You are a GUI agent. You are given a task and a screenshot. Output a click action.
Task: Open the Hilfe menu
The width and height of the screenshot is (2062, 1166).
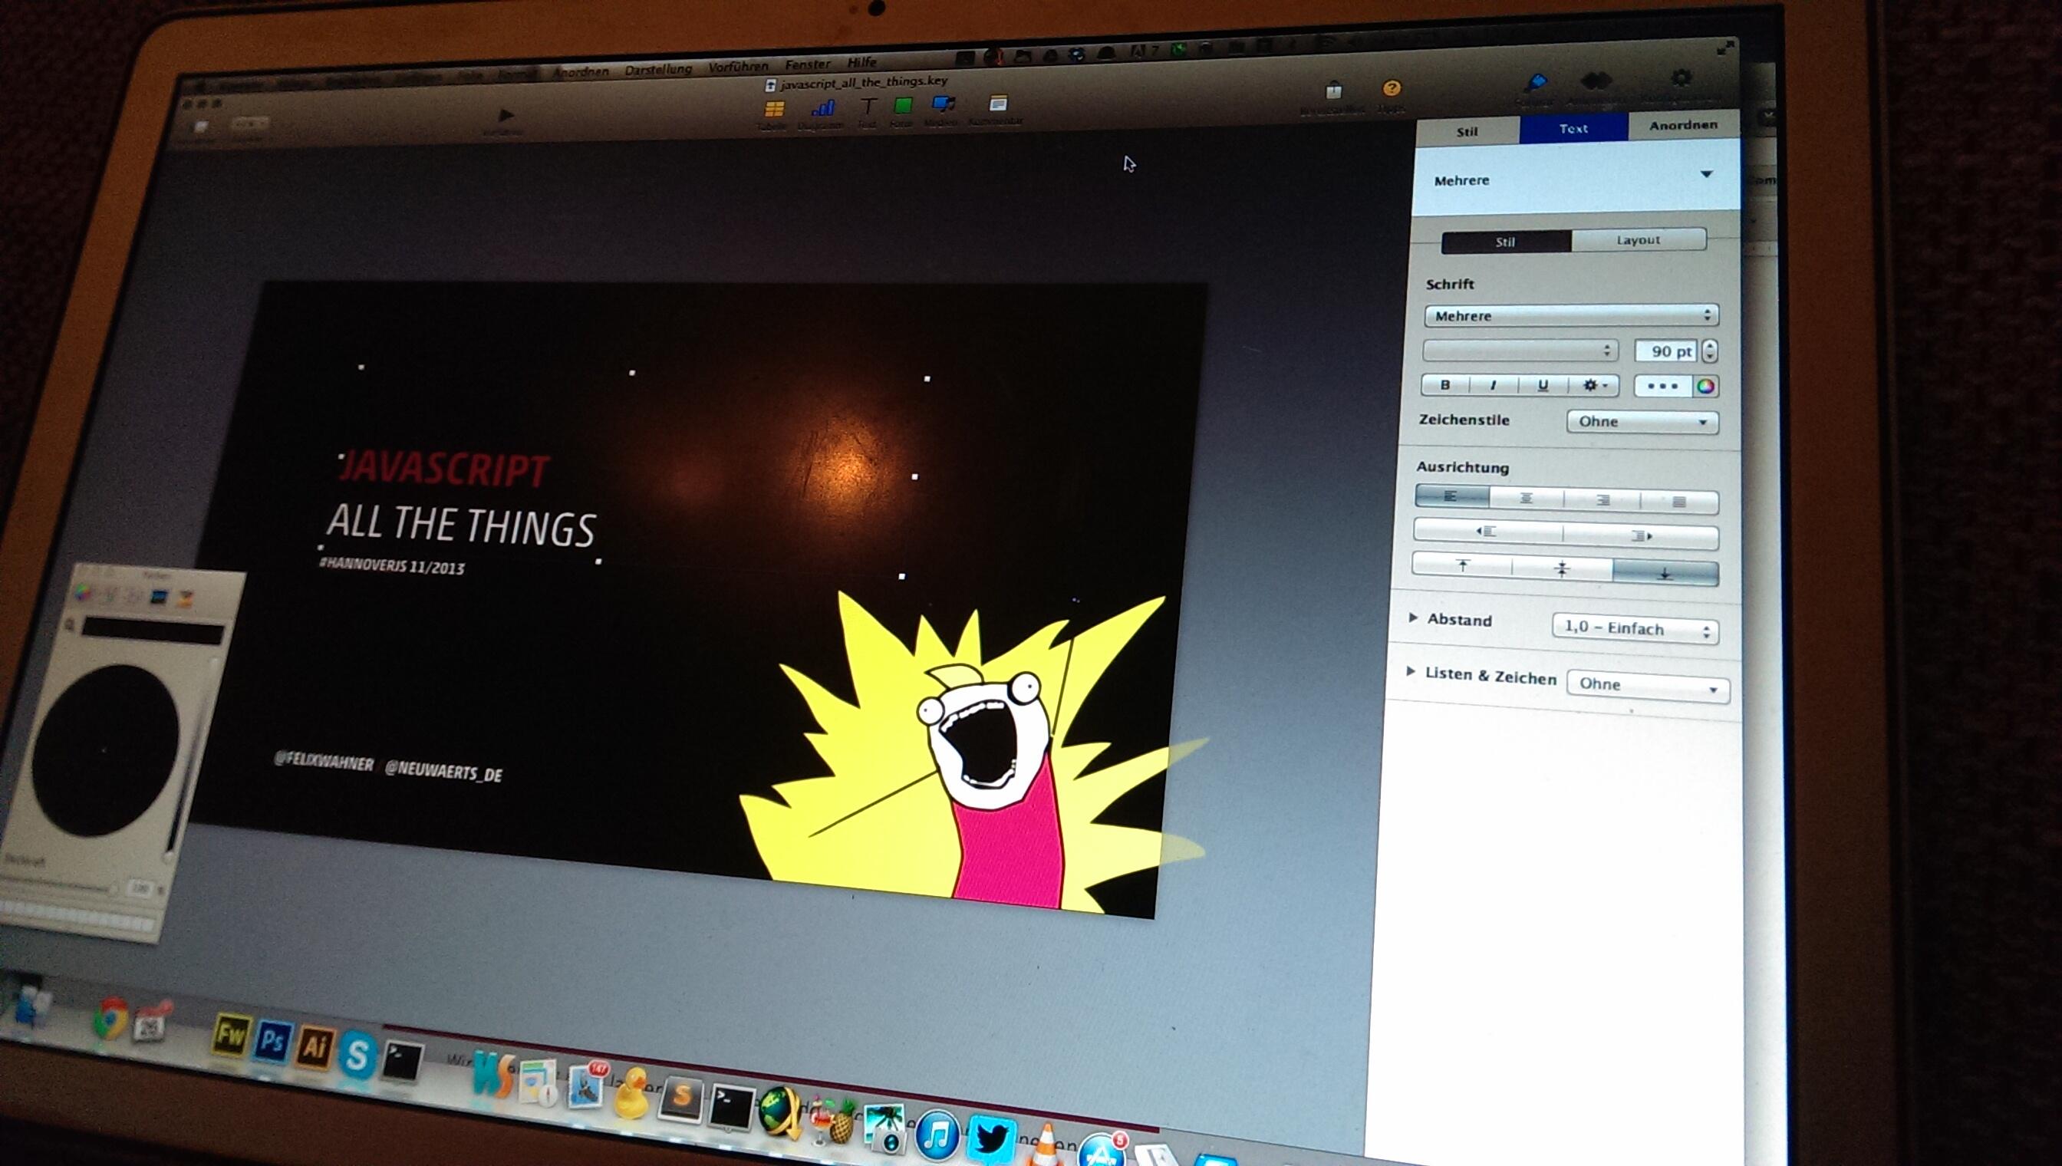(x=861, y=62)
